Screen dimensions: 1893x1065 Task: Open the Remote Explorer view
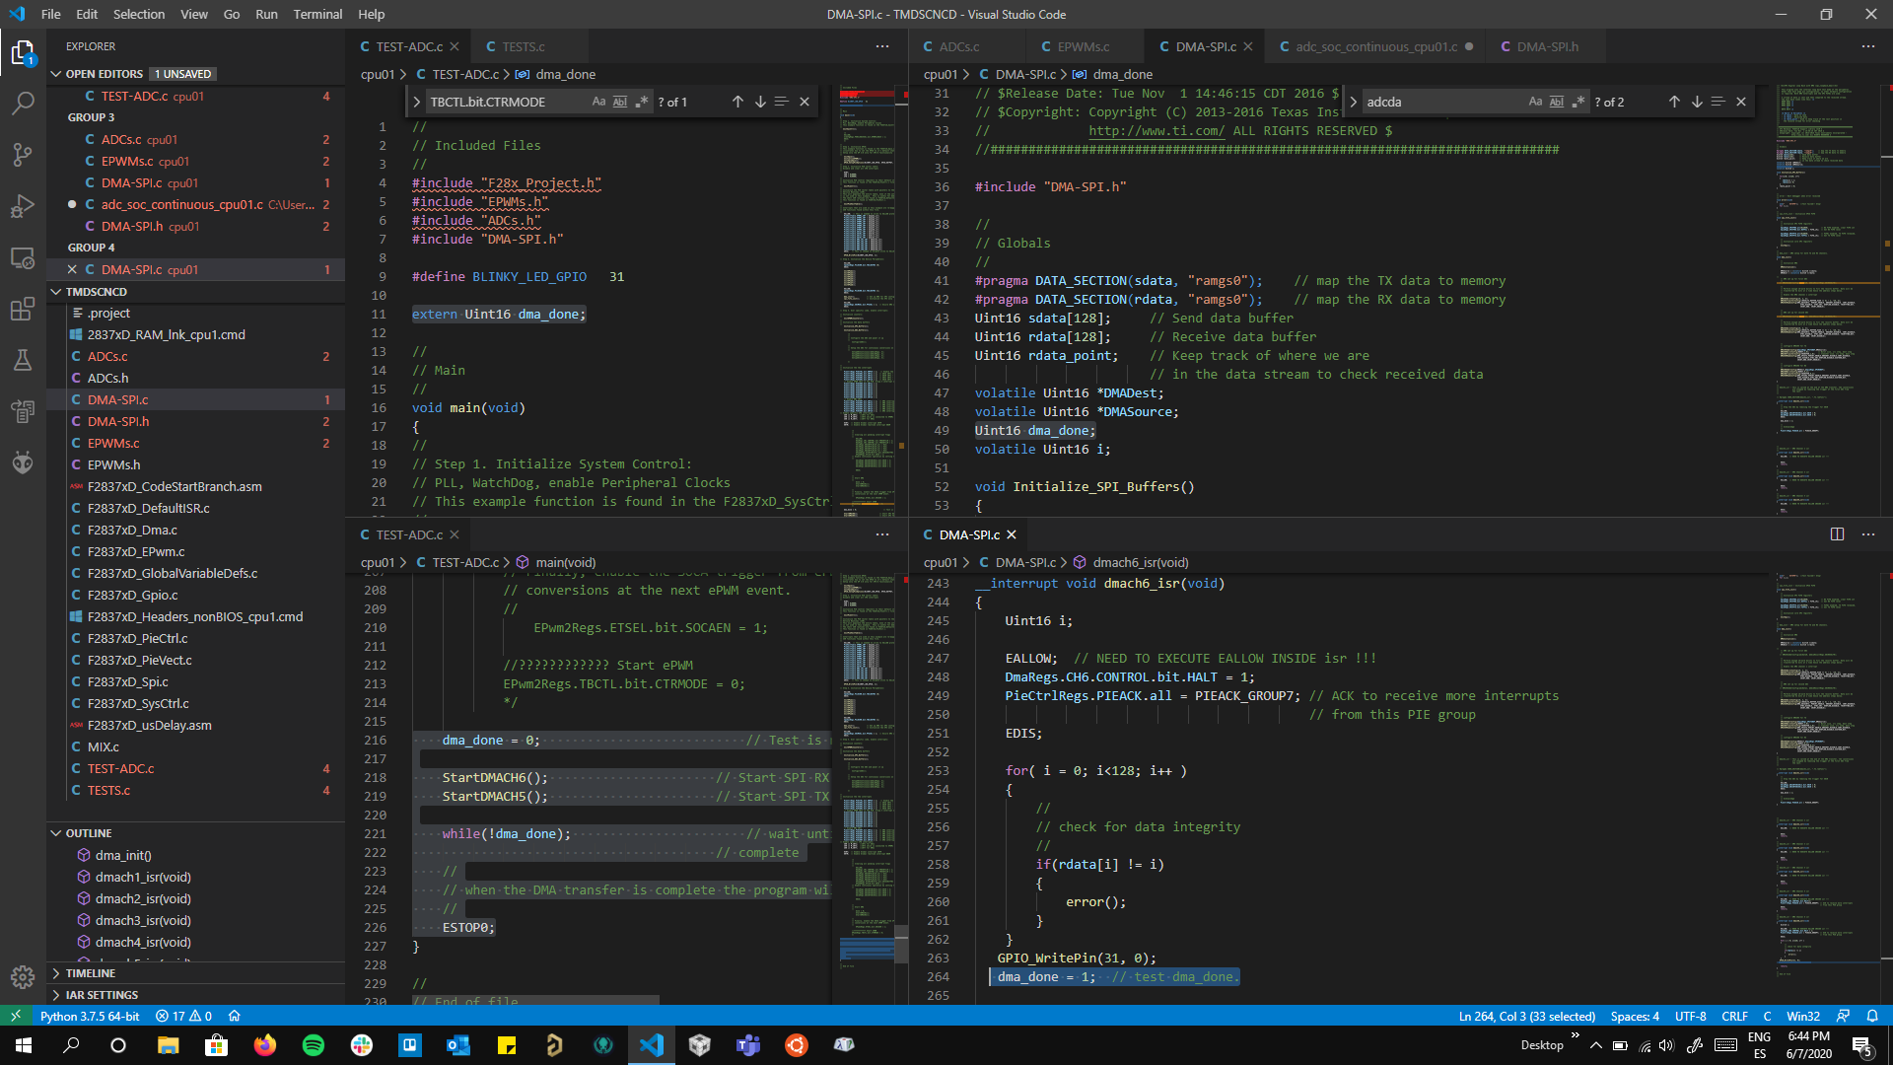[22, 258]
